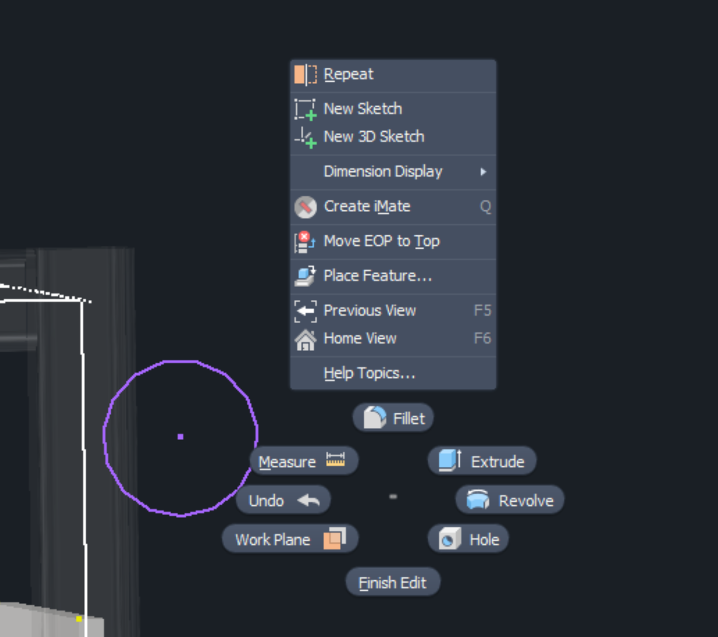Screen dimensions: 718x637
Task: Click the Extrude tool icon
Action: [449, 460]
